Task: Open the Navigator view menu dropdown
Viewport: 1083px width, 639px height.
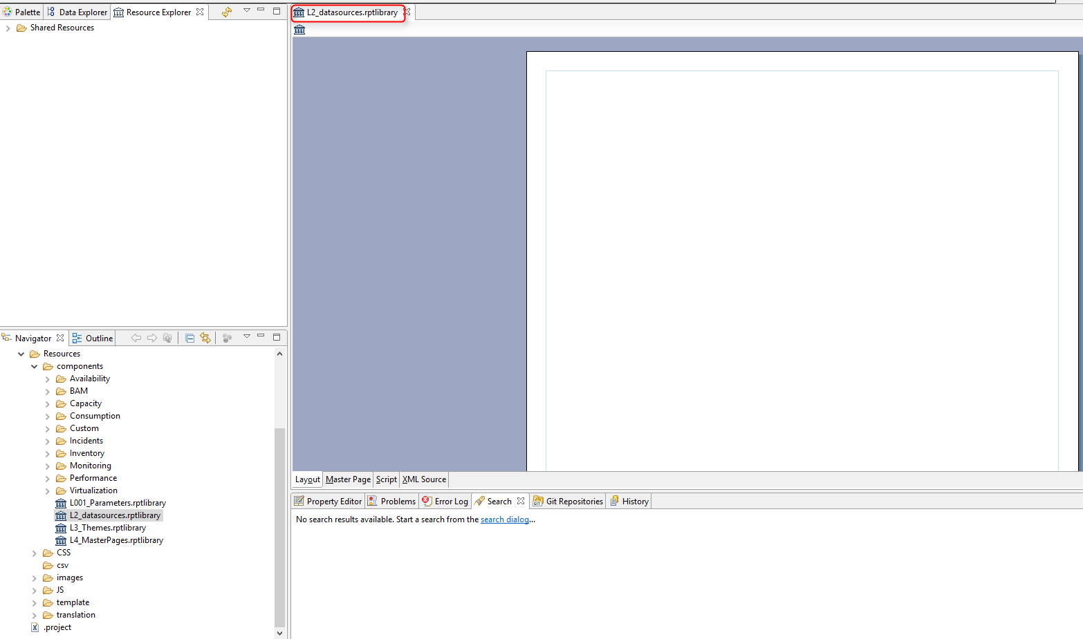Action: pyautogui.click(x=246, y=338)
